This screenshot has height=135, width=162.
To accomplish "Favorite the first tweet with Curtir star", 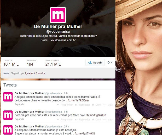I will click(97, 105).
